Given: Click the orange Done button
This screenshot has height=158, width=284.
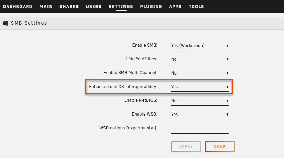Looking at the screenshot, I should click(x=220, y=147).
